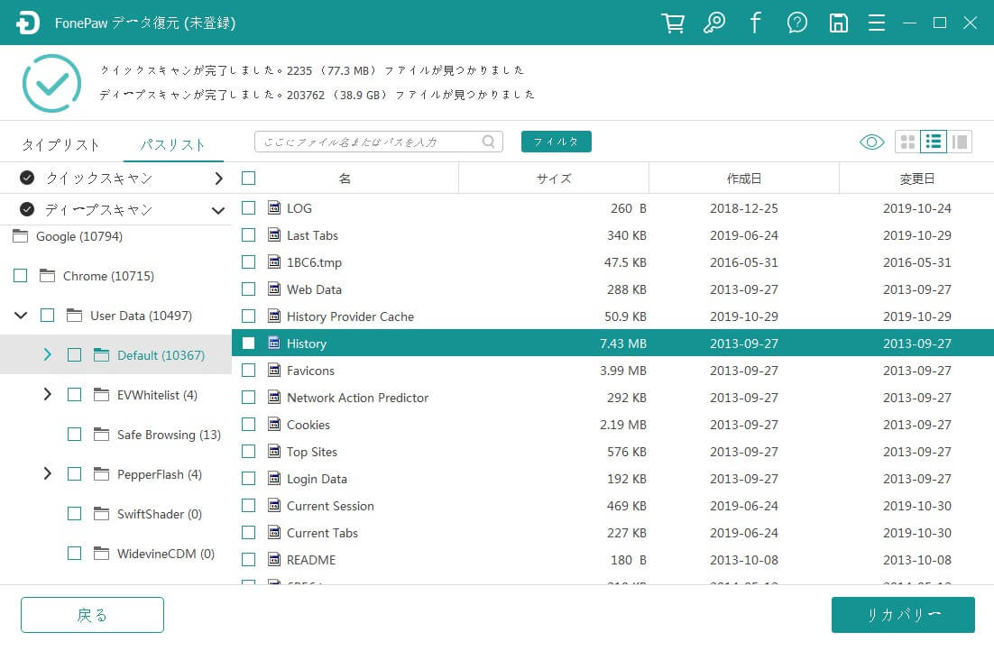Select the Current Session file name
994x651 pixels.
[330, 506]
